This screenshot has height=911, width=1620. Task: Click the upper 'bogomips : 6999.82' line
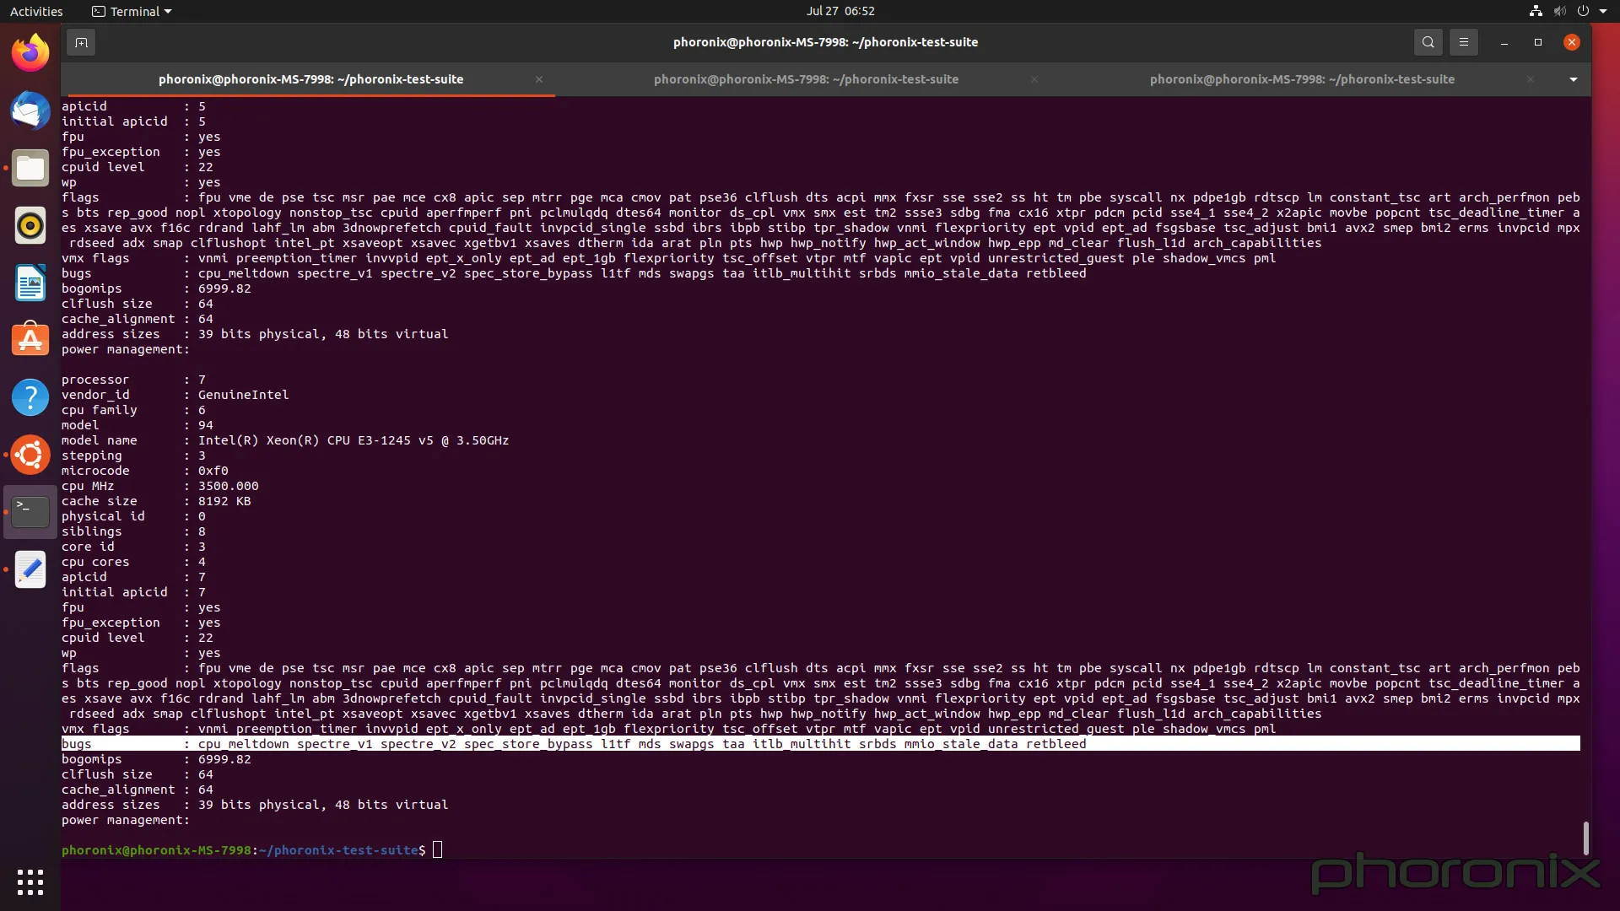pos(156,288)
